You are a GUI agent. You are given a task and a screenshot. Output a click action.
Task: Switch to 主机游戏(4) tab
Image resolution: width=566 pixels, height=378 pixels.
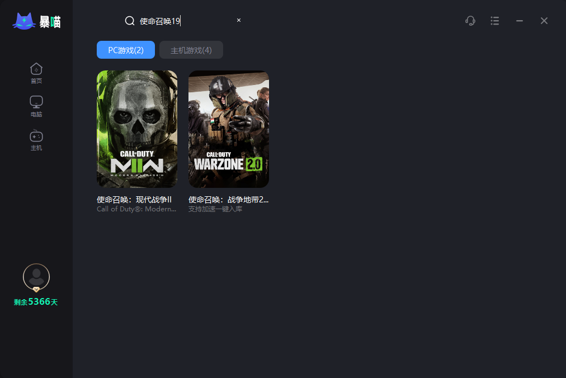coord(191,50)
